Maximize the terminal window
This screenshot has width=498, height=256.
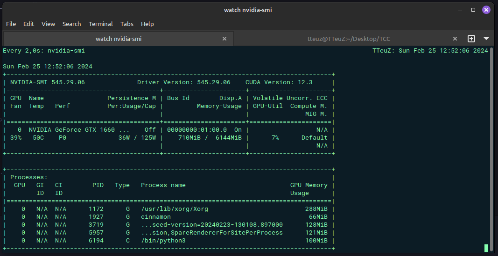click(x=473, y=10)
